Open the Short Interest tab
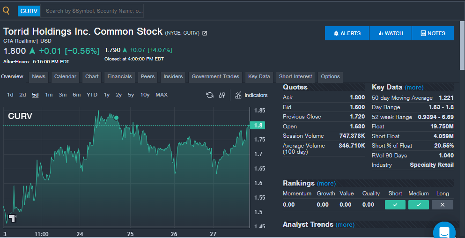 (x=295, y=76)
